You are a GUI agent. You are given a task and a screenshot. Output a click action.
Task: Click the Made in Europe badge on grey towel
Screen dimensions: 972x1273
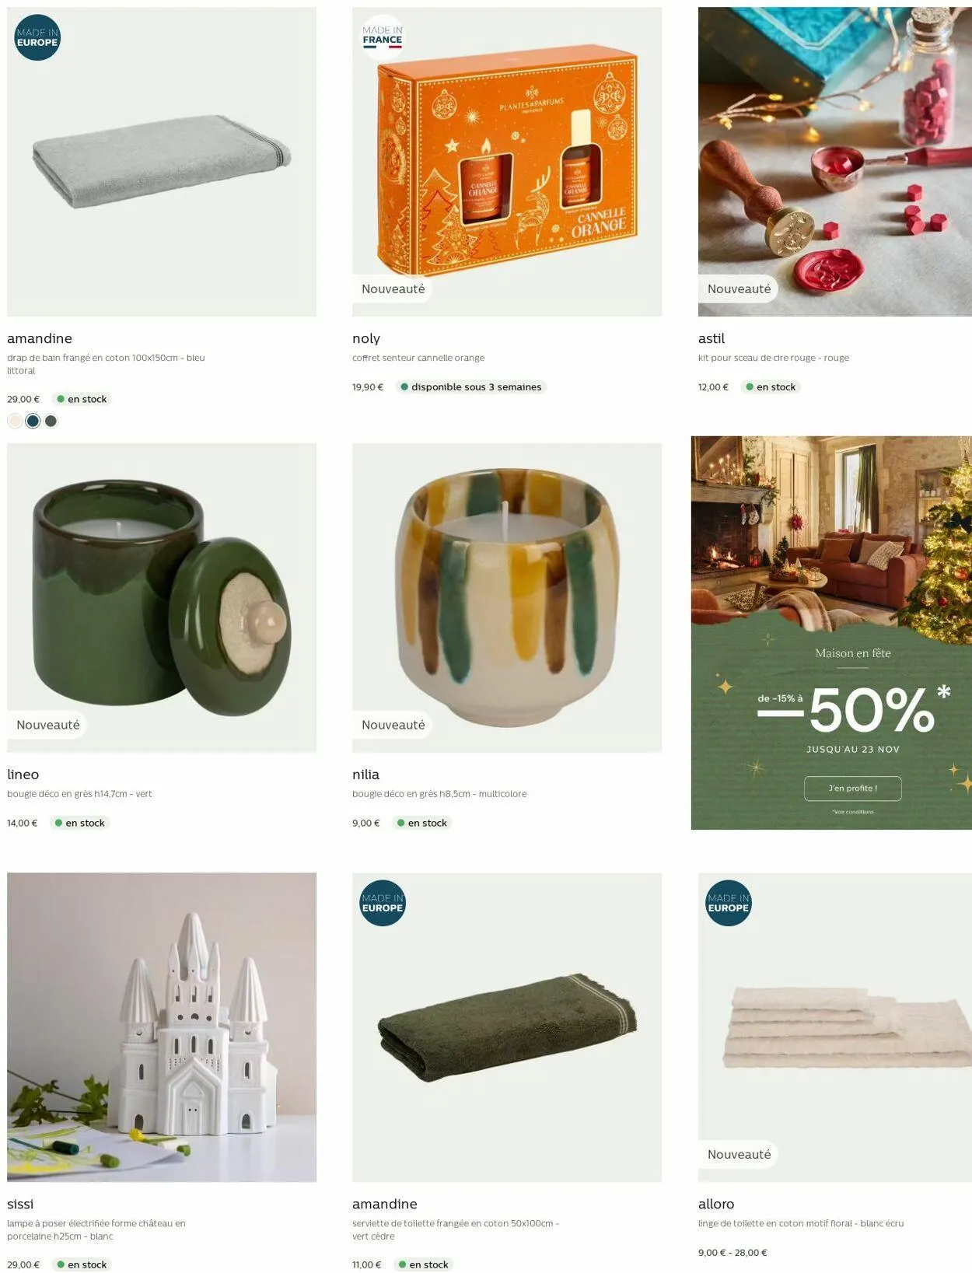[37, 37]
